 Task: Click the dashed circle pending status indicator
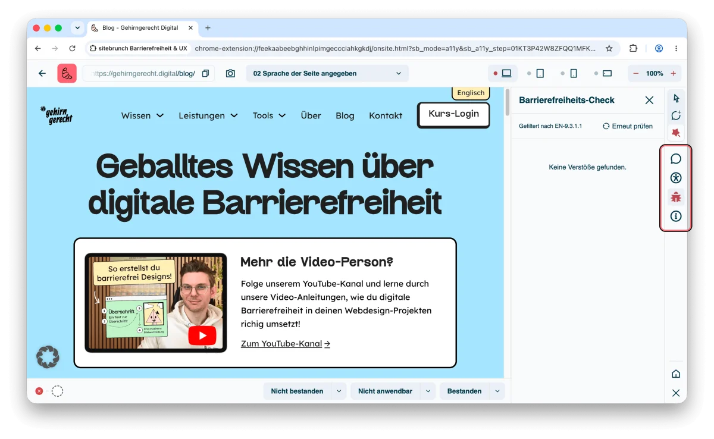pyautogui.click(x=57, y=391)
